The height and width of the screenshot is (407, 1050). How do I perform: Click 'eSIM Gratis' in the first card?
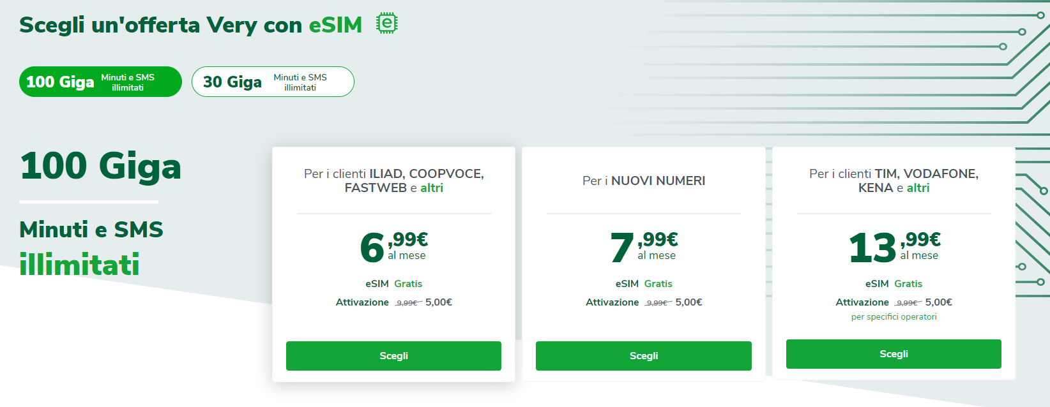point(393,283)
